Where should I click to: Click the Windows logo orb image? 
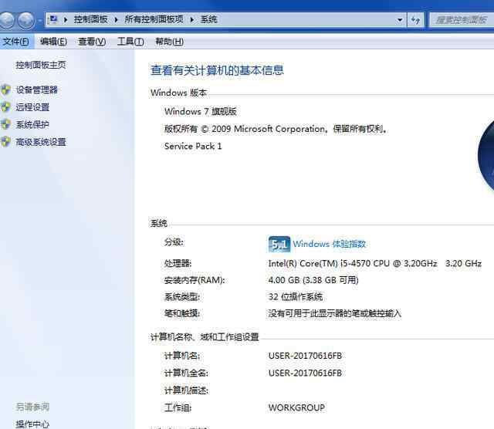pyautogui.click(x=486, y=156)
